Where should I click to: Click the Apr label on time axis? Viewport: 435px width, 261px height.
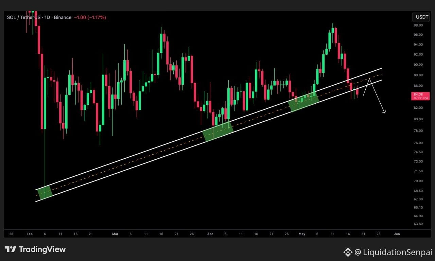pyautogui.click(x=210, y=234)
